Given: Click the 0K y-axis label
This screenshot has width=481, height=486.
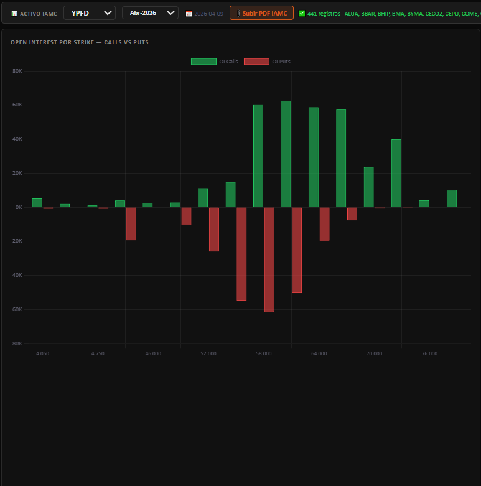Looking at the screenshot, I should pyautogui.click(x=19, y=207).
